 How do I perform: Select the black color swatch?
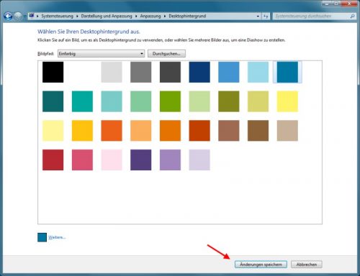[53, 72]
